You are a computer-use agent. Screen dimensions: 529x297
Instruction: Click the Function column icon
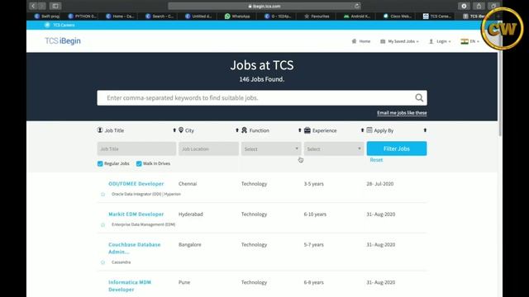pyautogui.click(x=245, y=130)
